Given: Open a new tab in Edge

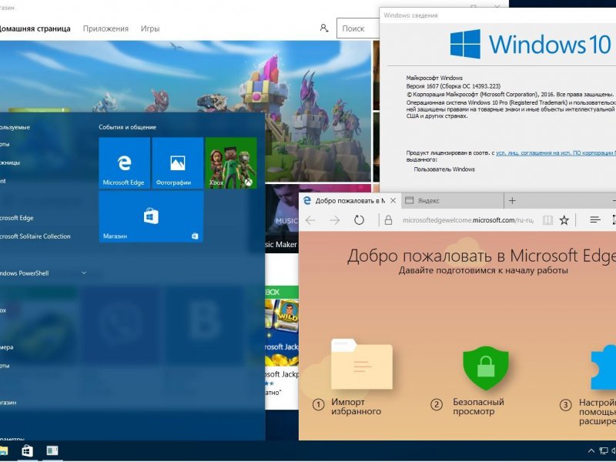Looking at the screenshot, I should coord(512,201).
